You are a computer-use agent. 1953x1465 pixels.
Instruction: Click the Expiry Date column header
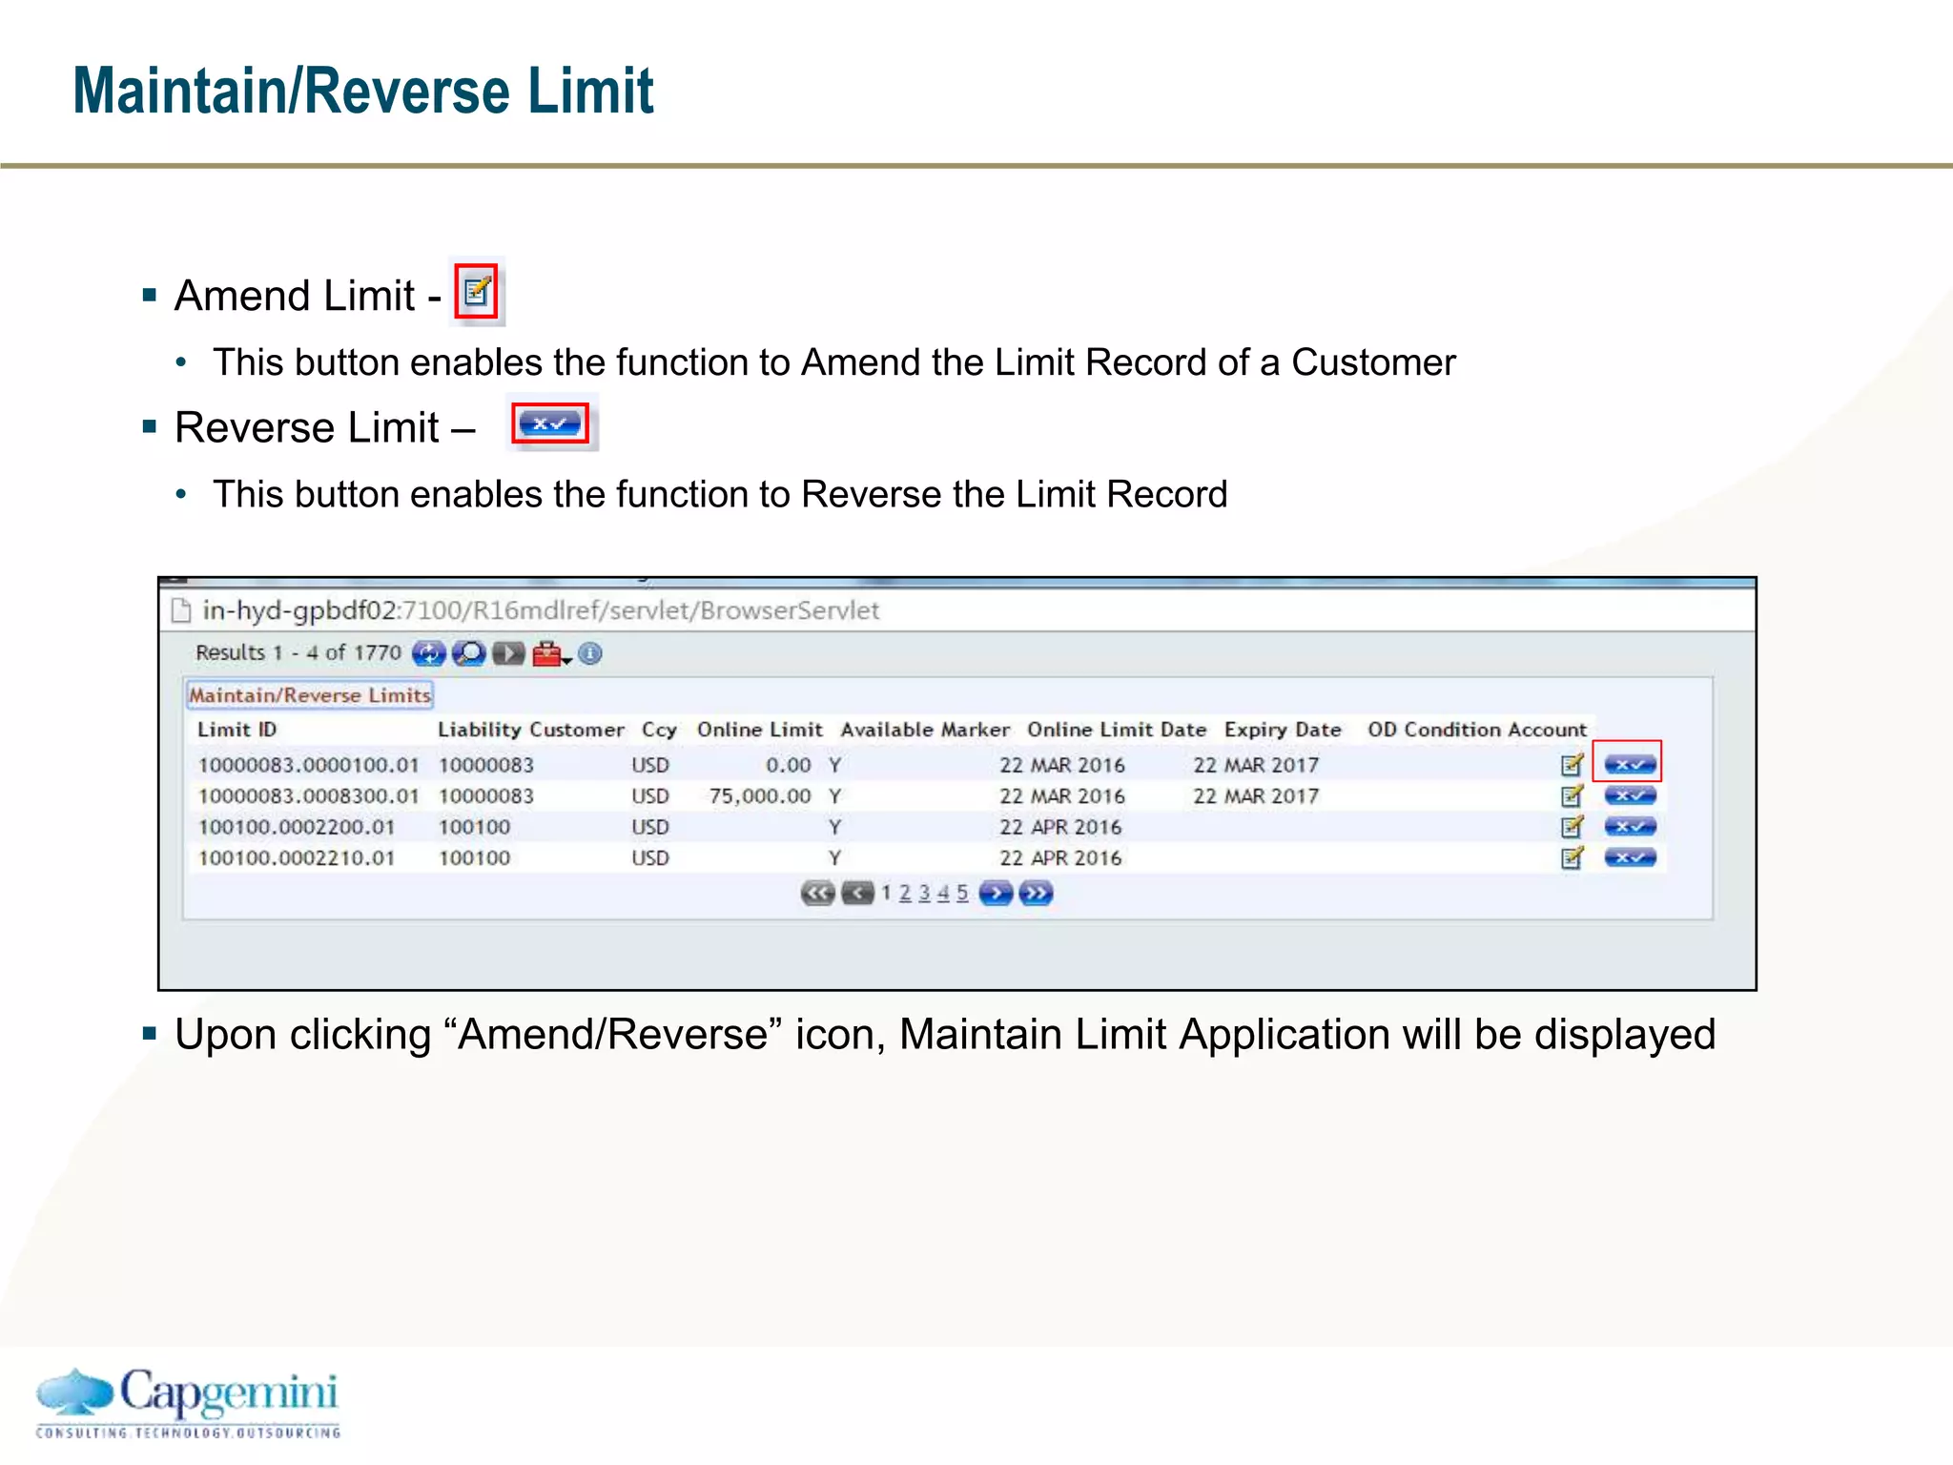coord(1283,730)
